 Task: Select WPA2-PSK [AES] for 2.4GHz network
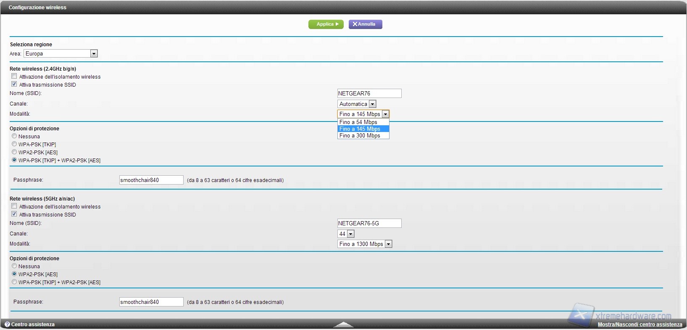tap(14, 152)
